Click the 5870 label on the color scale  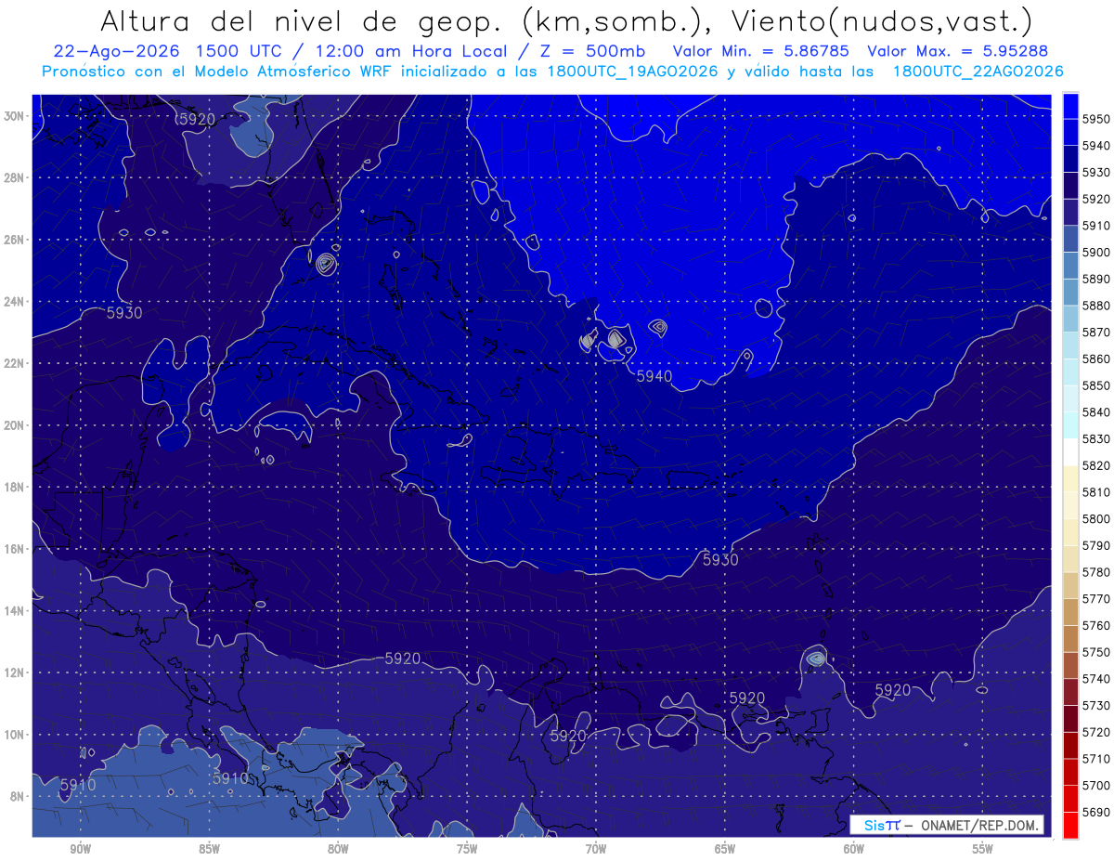(x=1097, y=332)
